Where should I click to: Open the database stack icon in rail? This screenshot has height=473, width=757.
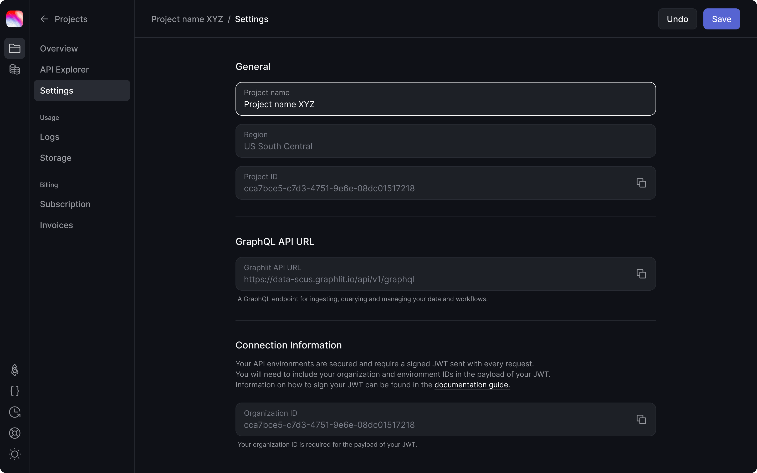pos(15,69)
